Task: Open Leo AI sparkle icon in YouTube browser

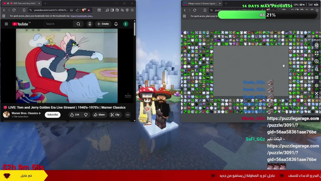Action: [122, 10]
